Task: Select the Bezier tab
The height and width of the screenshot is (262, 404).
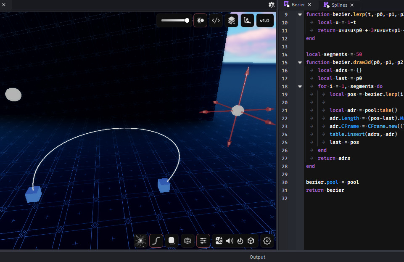Action: [298, 5]
